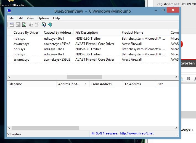Sort by Product Name column header
Screen dimensions: 196x143
[144, 33]
